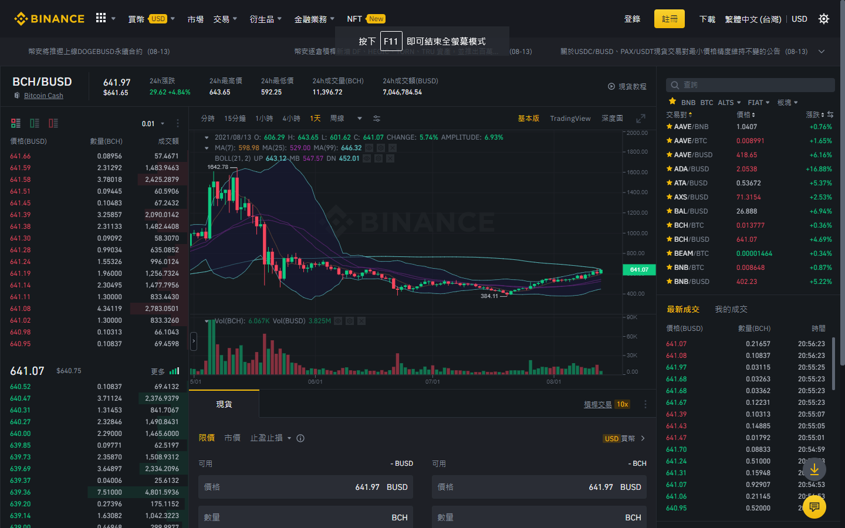The height and width of the screenshot is (528, 845).
Task: Expand the chart to fullscreen
Action: point(641,119)
